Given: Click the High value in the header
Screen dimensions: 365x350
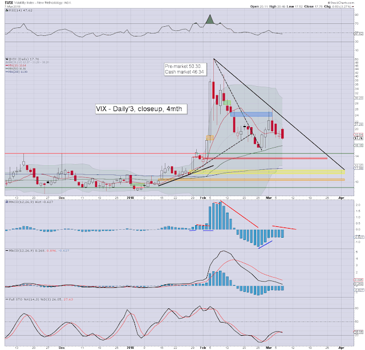Looking at the screenshot, I should tap(280, 6).
